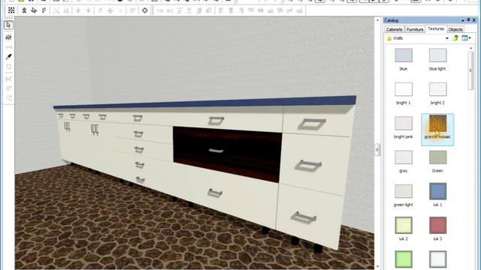Click the 3D viewport scroll down arrow
Screen dimensions: 481x270
click(x=377, y=267)
